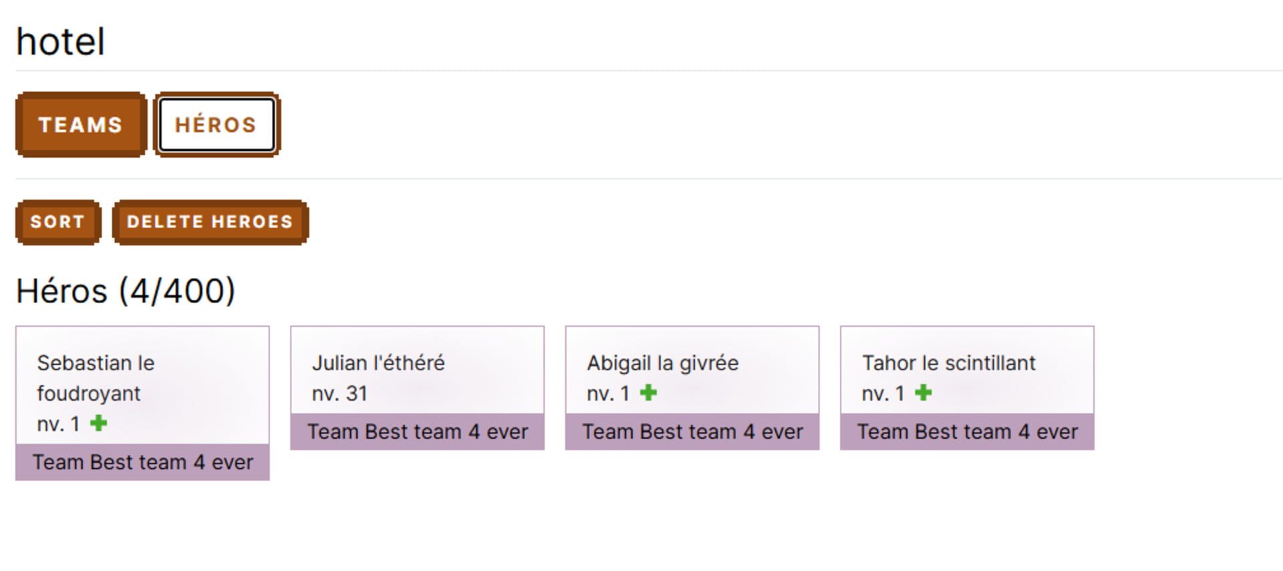This screenshot has height=571, width=1283.
Task: Click the team label under Sebastian's card
Action: pos(142,462)
